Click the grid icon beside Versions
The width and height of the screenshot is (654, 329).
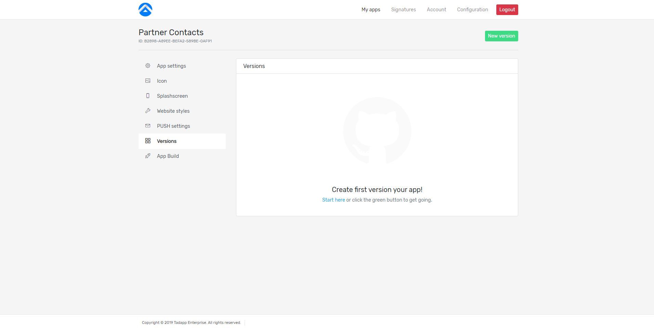pos(148,141)
